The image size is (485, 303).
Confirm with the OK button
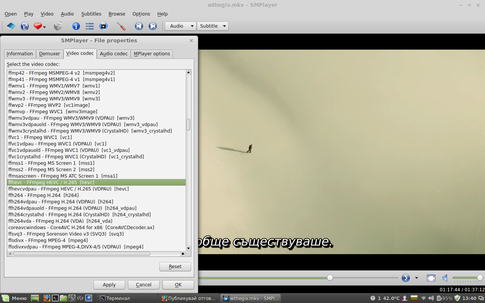coord(178,285)
